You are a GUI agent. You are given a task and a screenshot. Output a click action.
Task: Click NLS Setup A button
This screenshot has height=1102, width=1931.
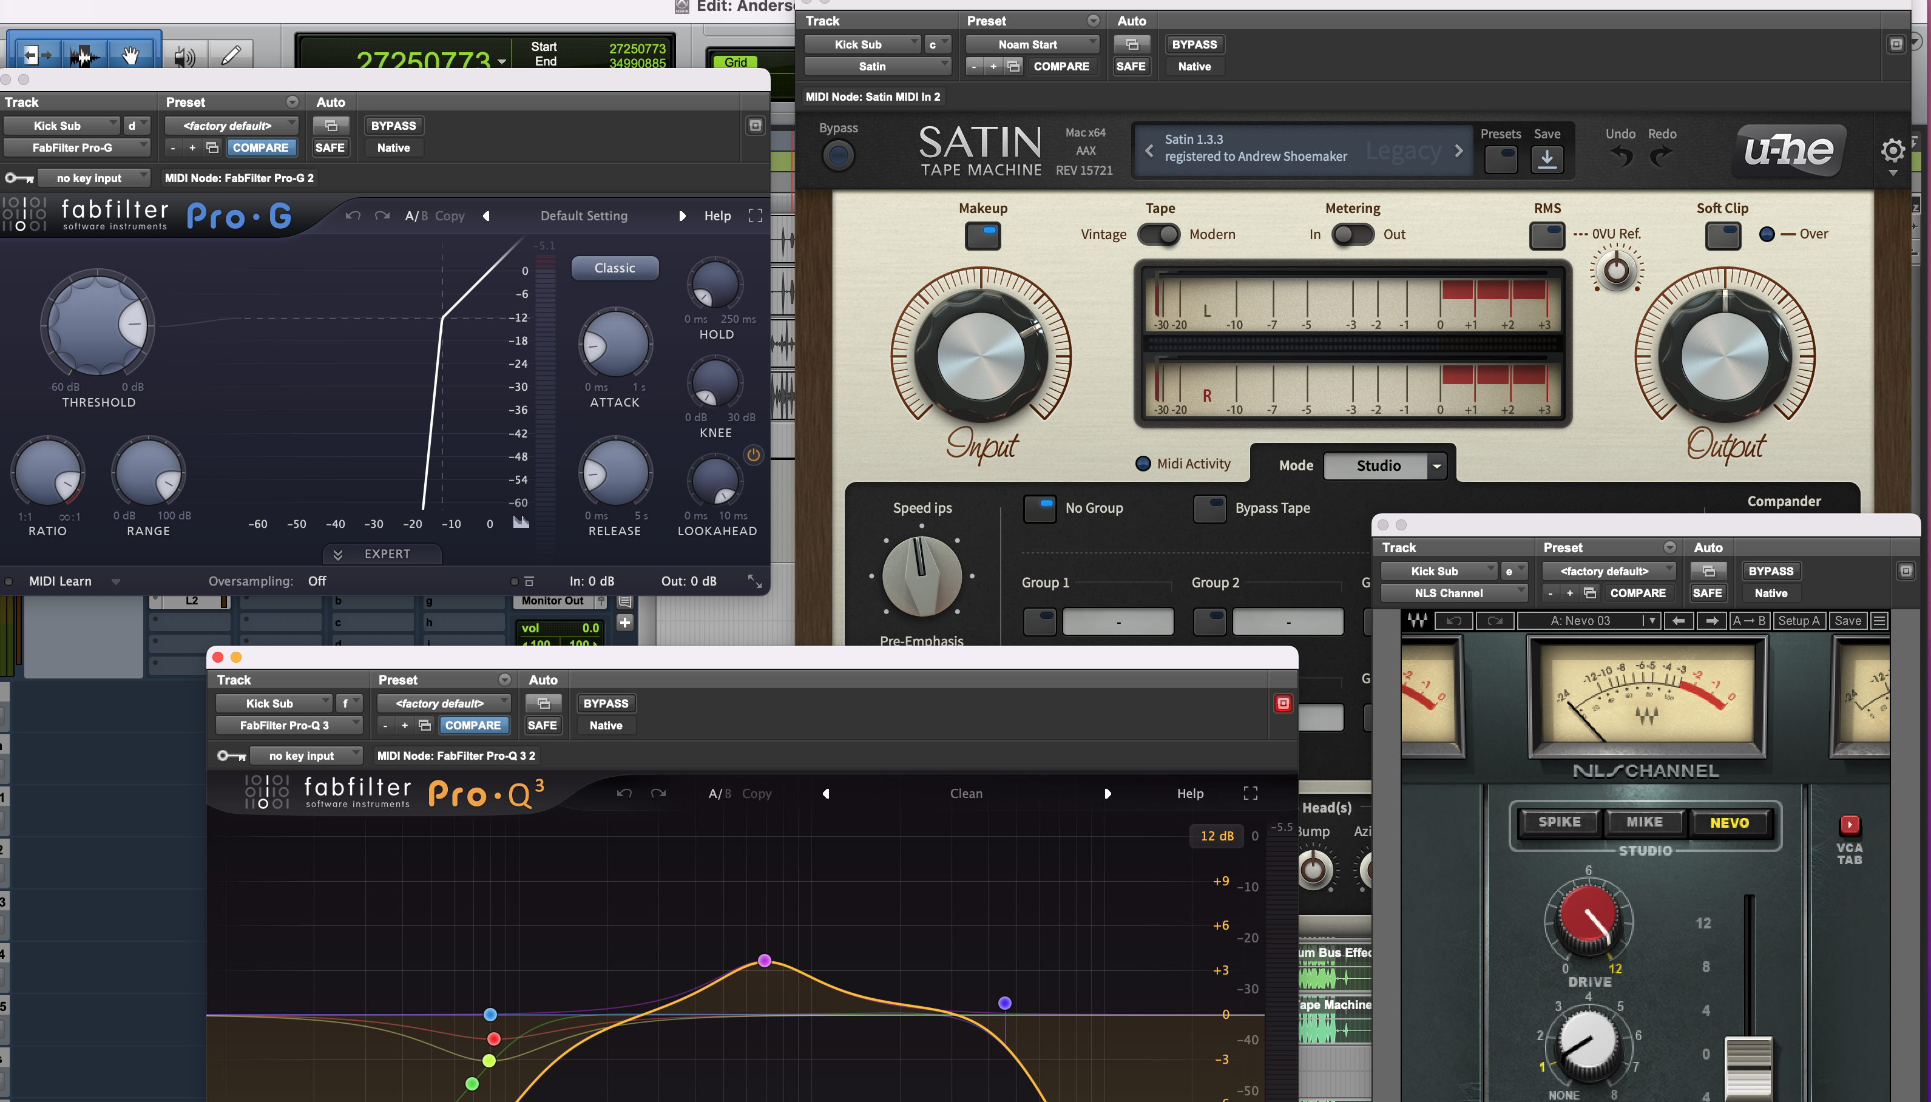(1798, 621)
